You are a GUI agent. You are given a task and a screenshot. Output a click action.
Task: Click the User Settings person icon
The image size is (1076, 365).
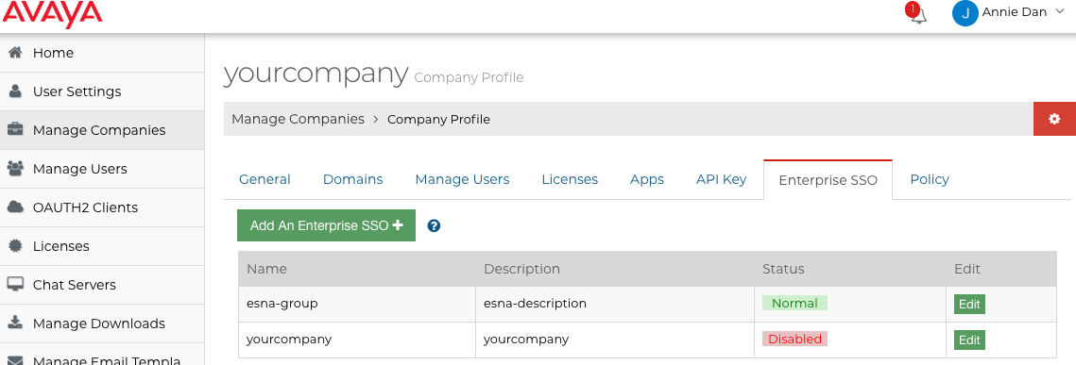(15, 91)
